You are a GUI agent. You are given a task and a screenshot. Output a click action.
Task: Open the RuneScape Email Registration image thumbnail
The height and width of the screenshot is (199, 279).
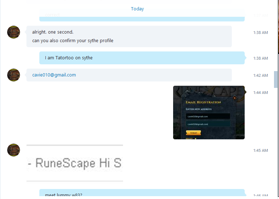coord(209,113)
